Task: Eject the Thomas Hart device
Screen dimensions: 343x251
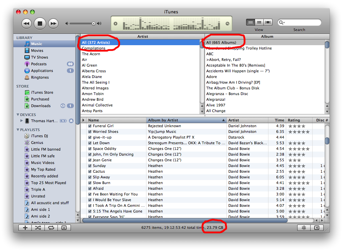Action: 71,121
